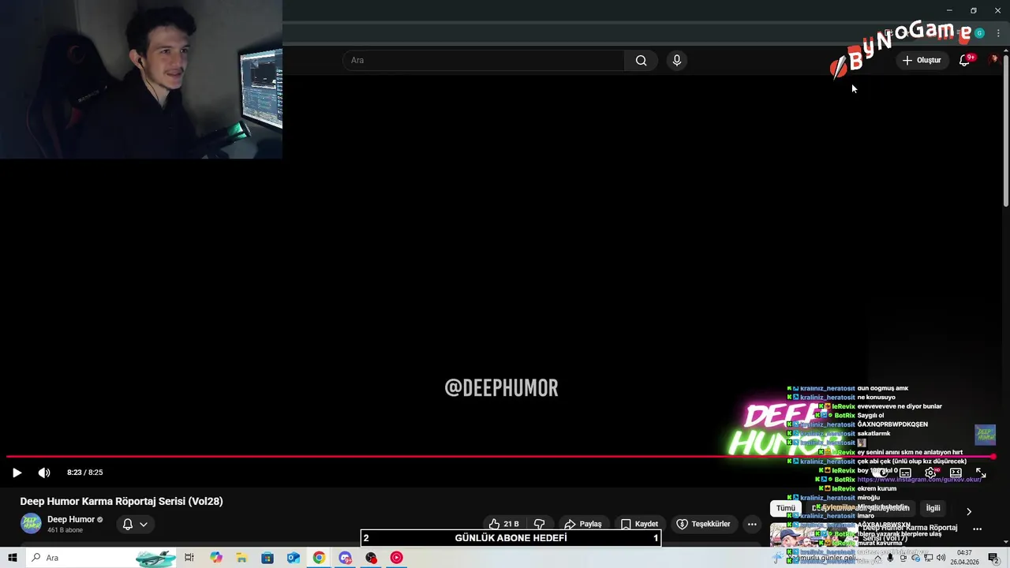Click the video title Deep Humor Karma Röportaj Serisi (Vol28)
The width and height of the screenshot is (1010, 568).
pyautogui.click(x=122, y=501)
